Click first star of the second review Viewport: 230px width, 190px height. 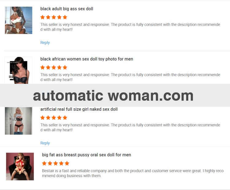pyautogui.click(x=43, y=67)
